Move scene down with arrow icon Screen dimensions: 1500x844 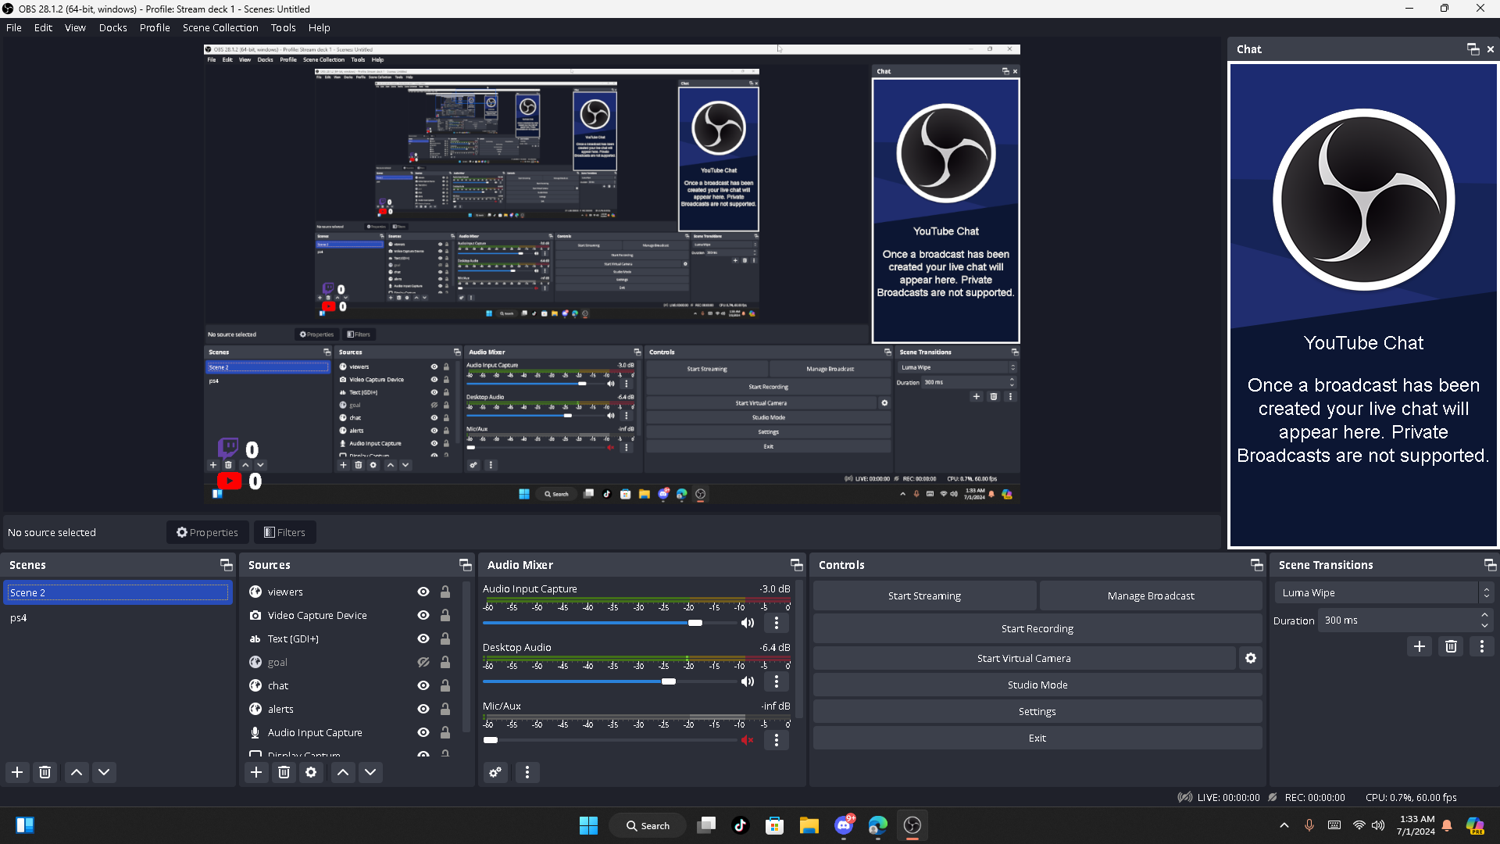click(x=104, y=772)
